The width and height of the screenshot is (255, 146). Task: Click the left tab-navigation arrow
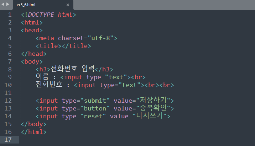pos(3,4)
